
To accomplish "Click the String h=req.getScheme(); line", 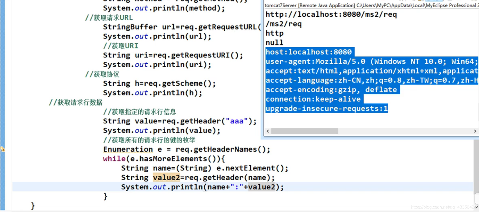I will click(x=159, y=83).
